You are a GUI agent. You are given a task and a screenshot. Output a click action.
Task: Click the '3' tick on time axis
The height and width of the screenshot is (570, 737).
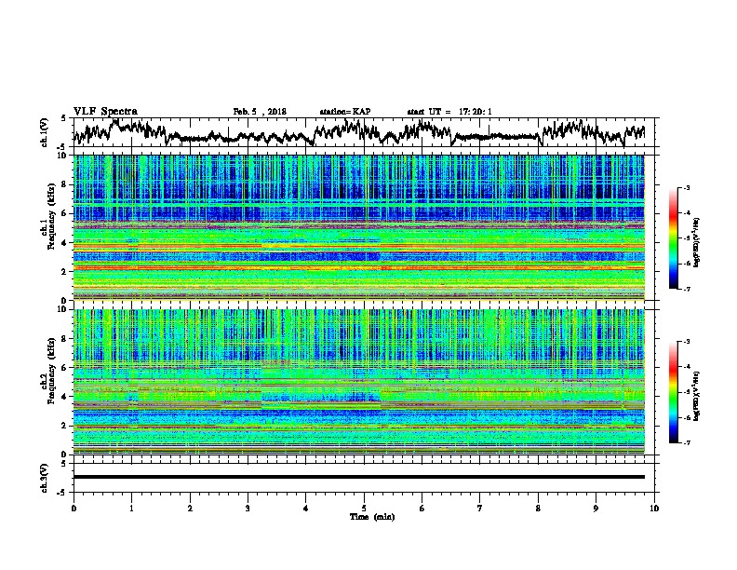pyautogui.click(x=248, y=509)
